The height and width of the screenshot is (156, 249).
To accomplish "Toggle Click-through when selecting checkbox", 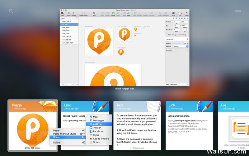I will [167, 35].
